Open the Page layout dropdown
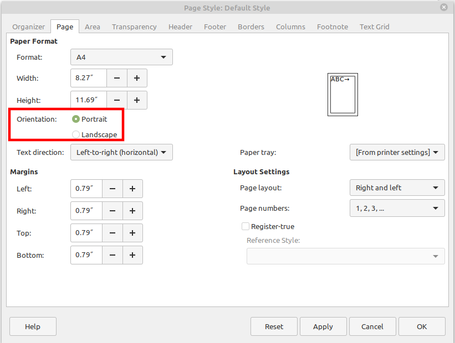Viewport: 455px width, 343px height. point(397,188)
